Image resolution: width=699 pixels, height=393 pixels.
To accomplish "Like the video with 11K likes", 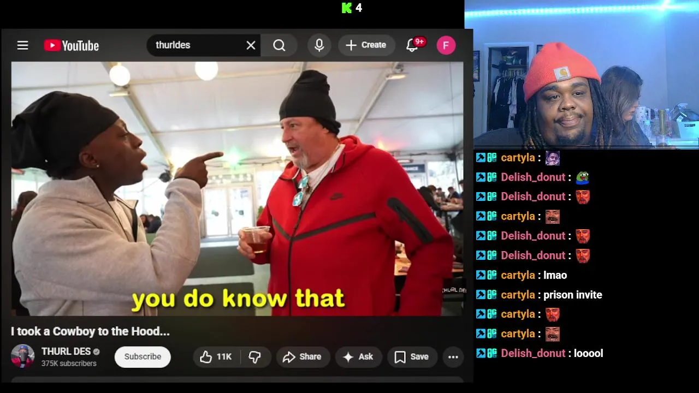I will click(216, 357).
